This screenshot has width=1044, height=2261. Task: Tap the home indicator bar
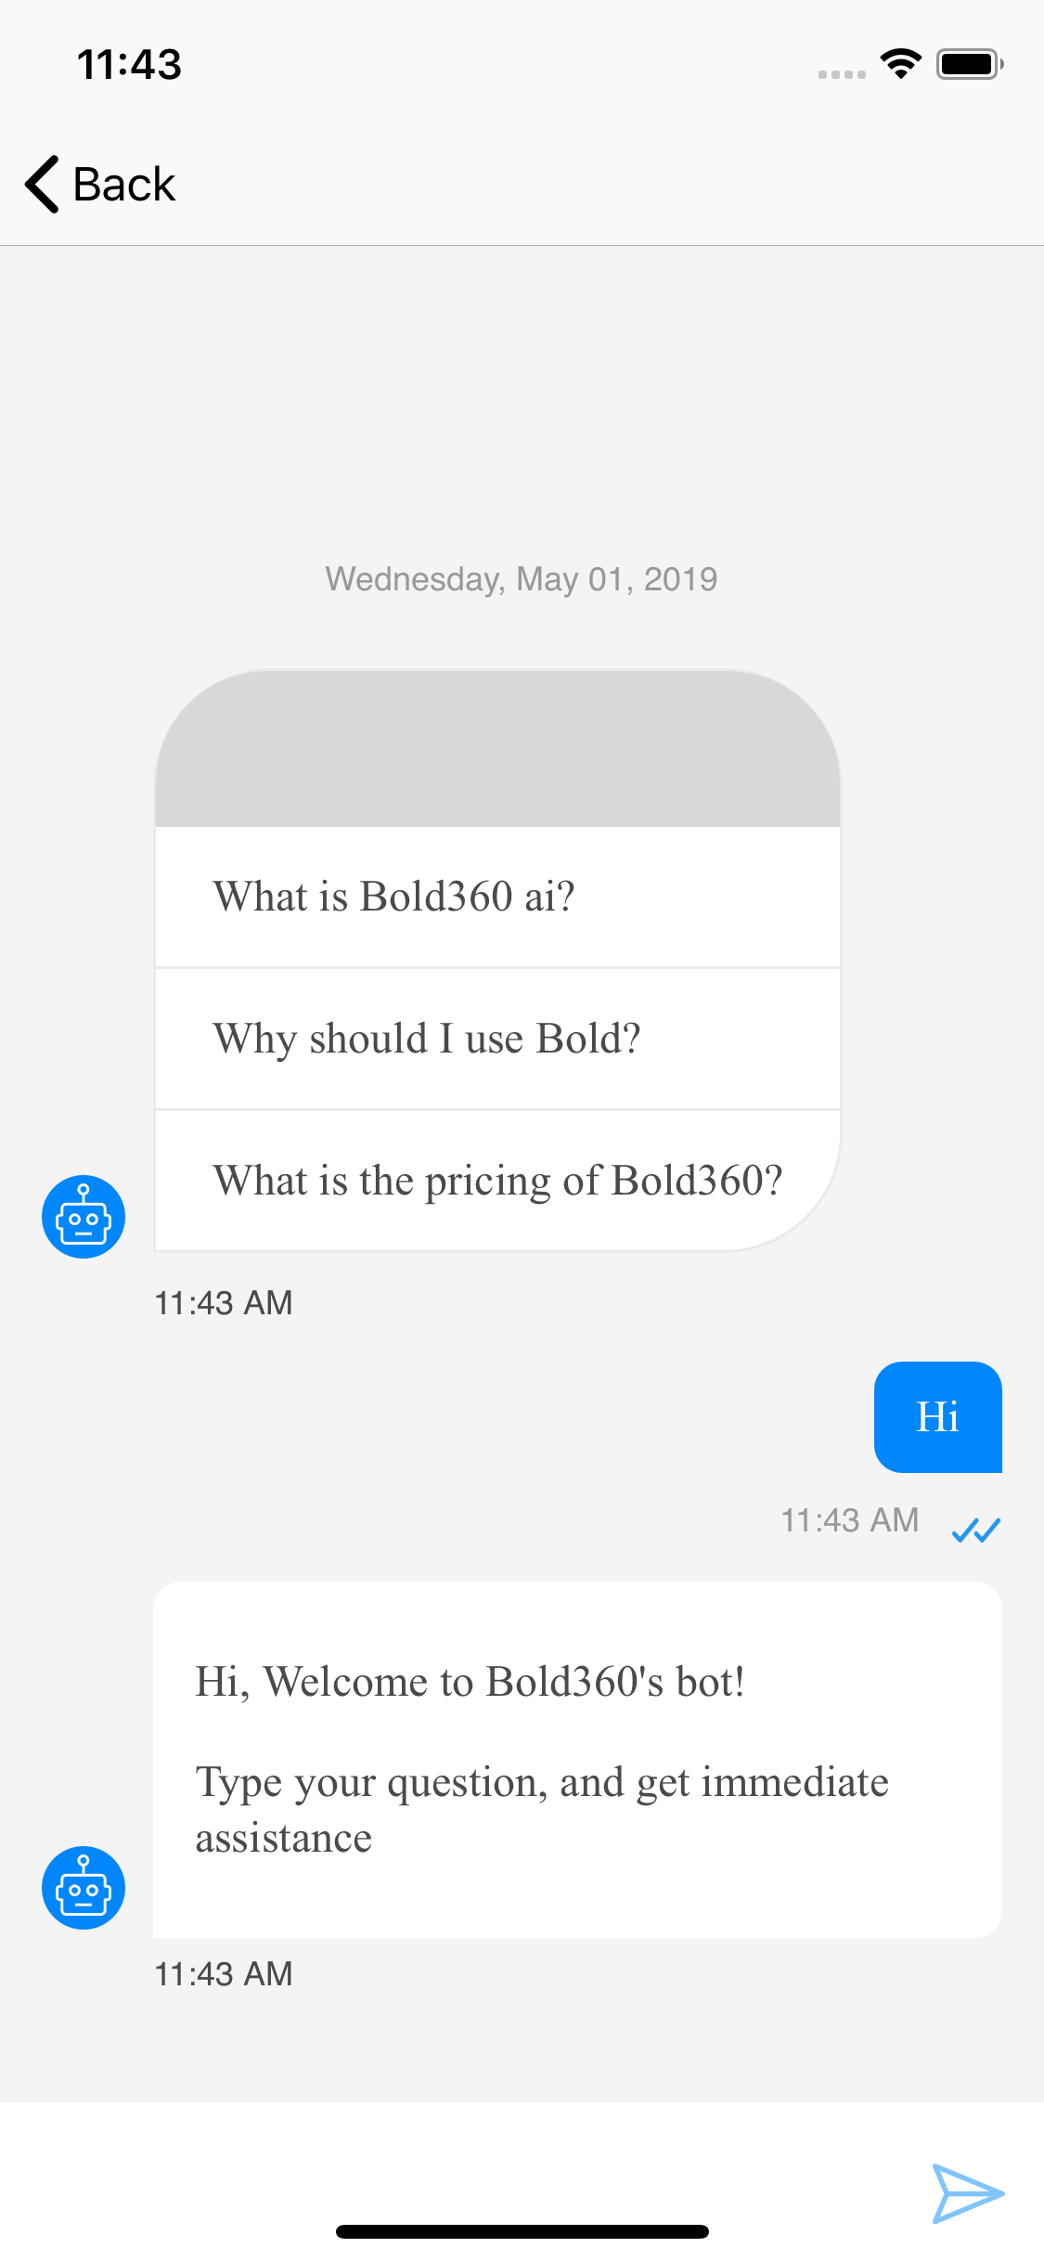click(x=522, y=2231)
